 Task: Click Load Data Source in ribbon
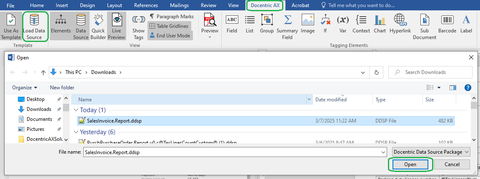point(34,27)
